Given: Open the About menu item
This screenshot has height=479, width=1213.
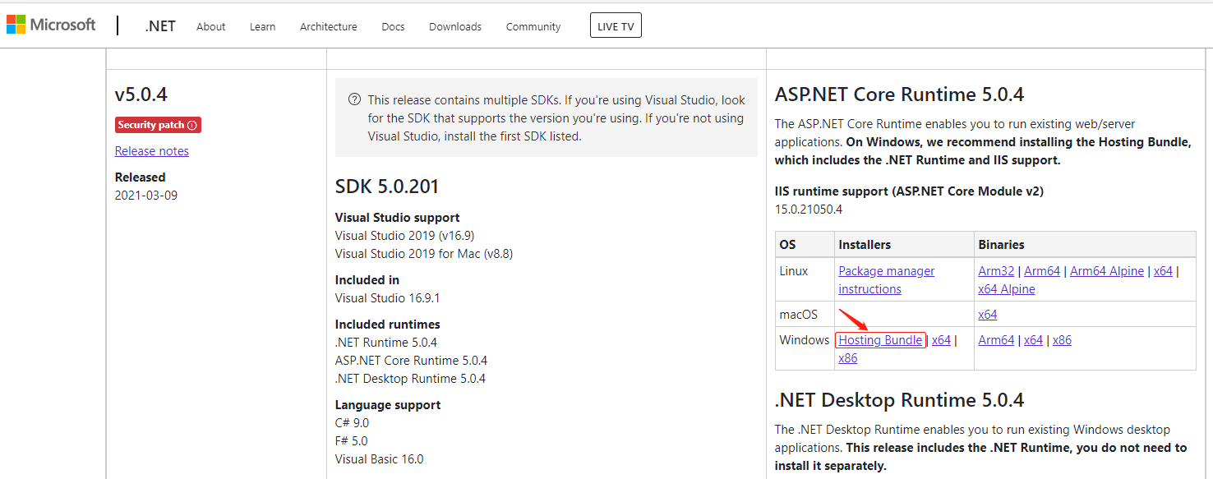Looking at the screenshot, I should tap(210, 26).
